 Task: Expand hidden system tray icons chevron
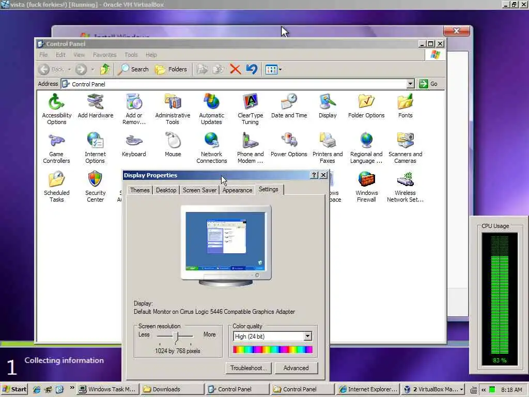(484, 390)
